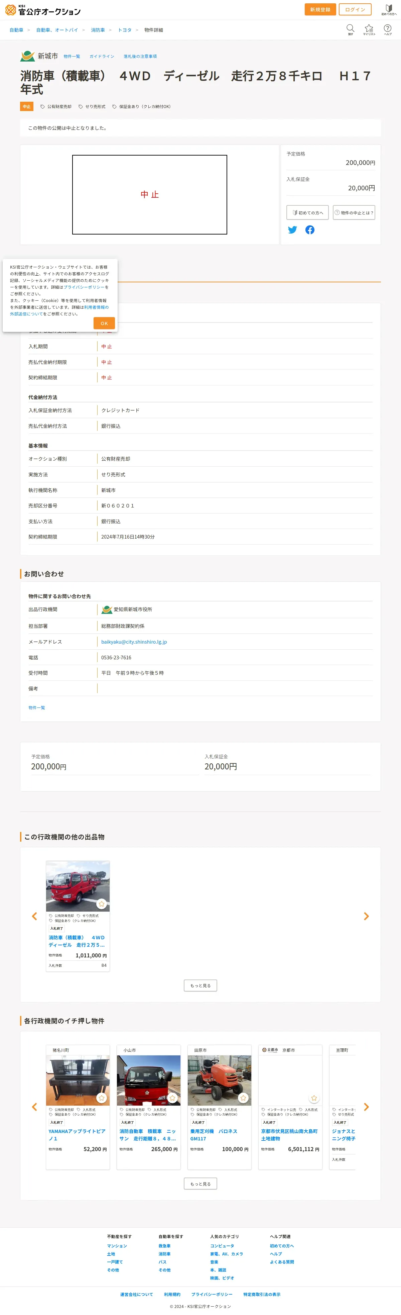This screenshot has height=1315, width=401.
Task: Click the ログイン button
Action: (x=355, y=10)
